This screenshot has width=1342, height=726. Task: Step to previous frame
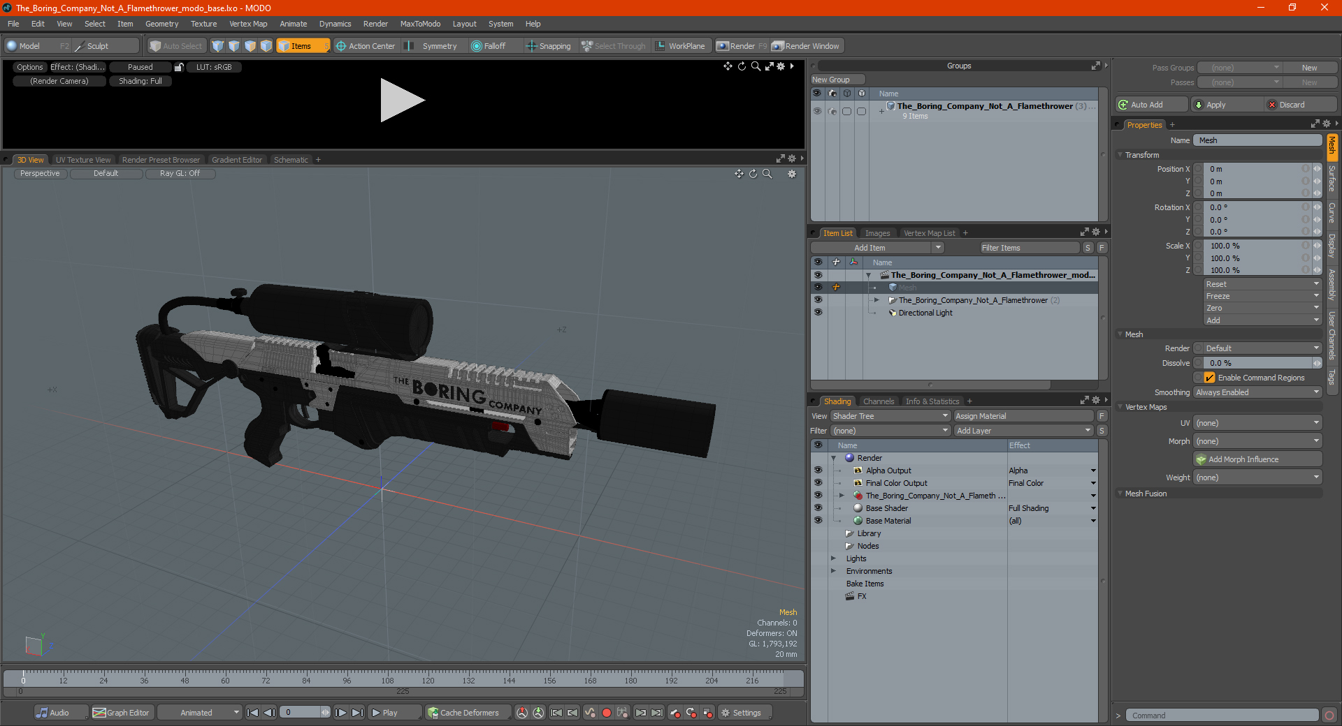[269, 713]
